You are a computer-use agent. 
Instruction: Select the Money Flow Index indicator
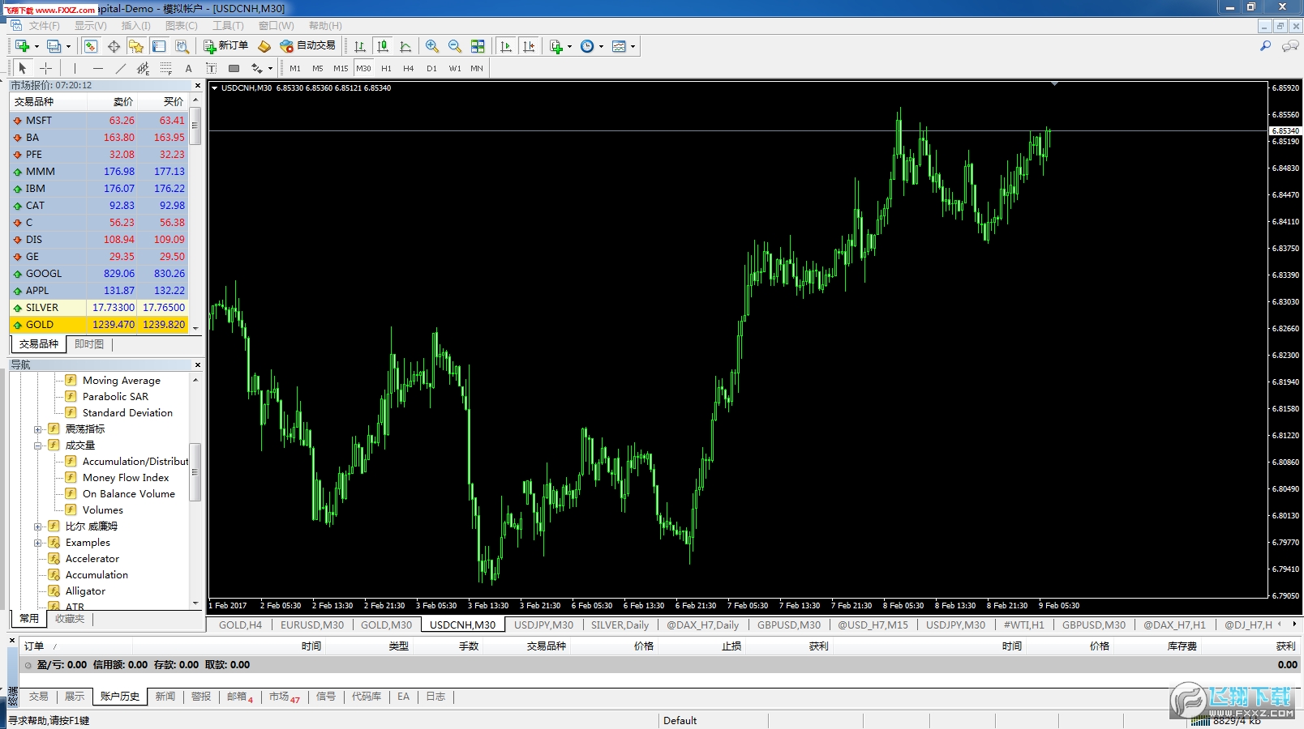126,478
